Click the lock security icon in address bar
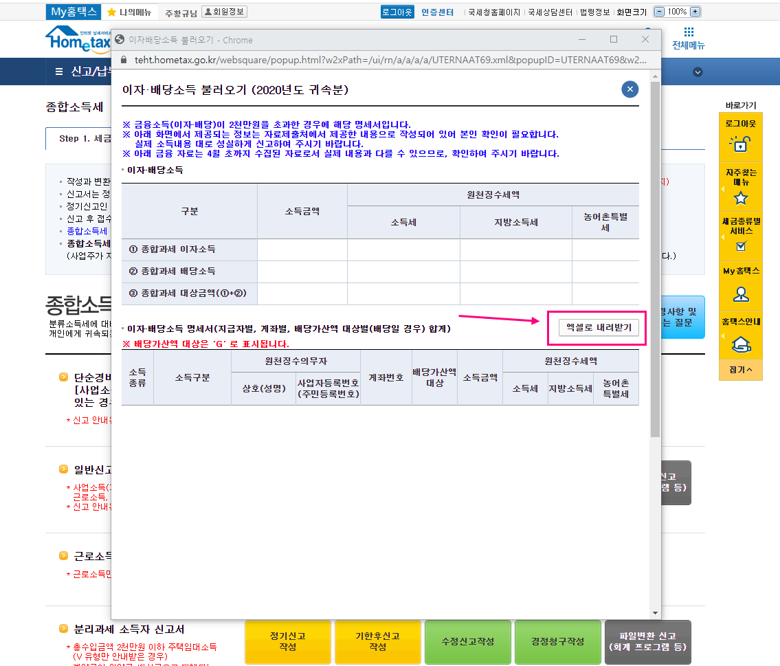780x666 pixels. [124, 60]
